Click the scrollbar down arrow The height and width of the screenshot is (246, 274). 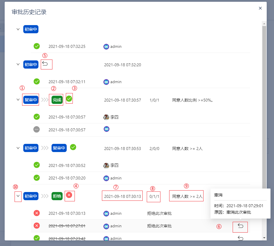(x=264, y=238)
